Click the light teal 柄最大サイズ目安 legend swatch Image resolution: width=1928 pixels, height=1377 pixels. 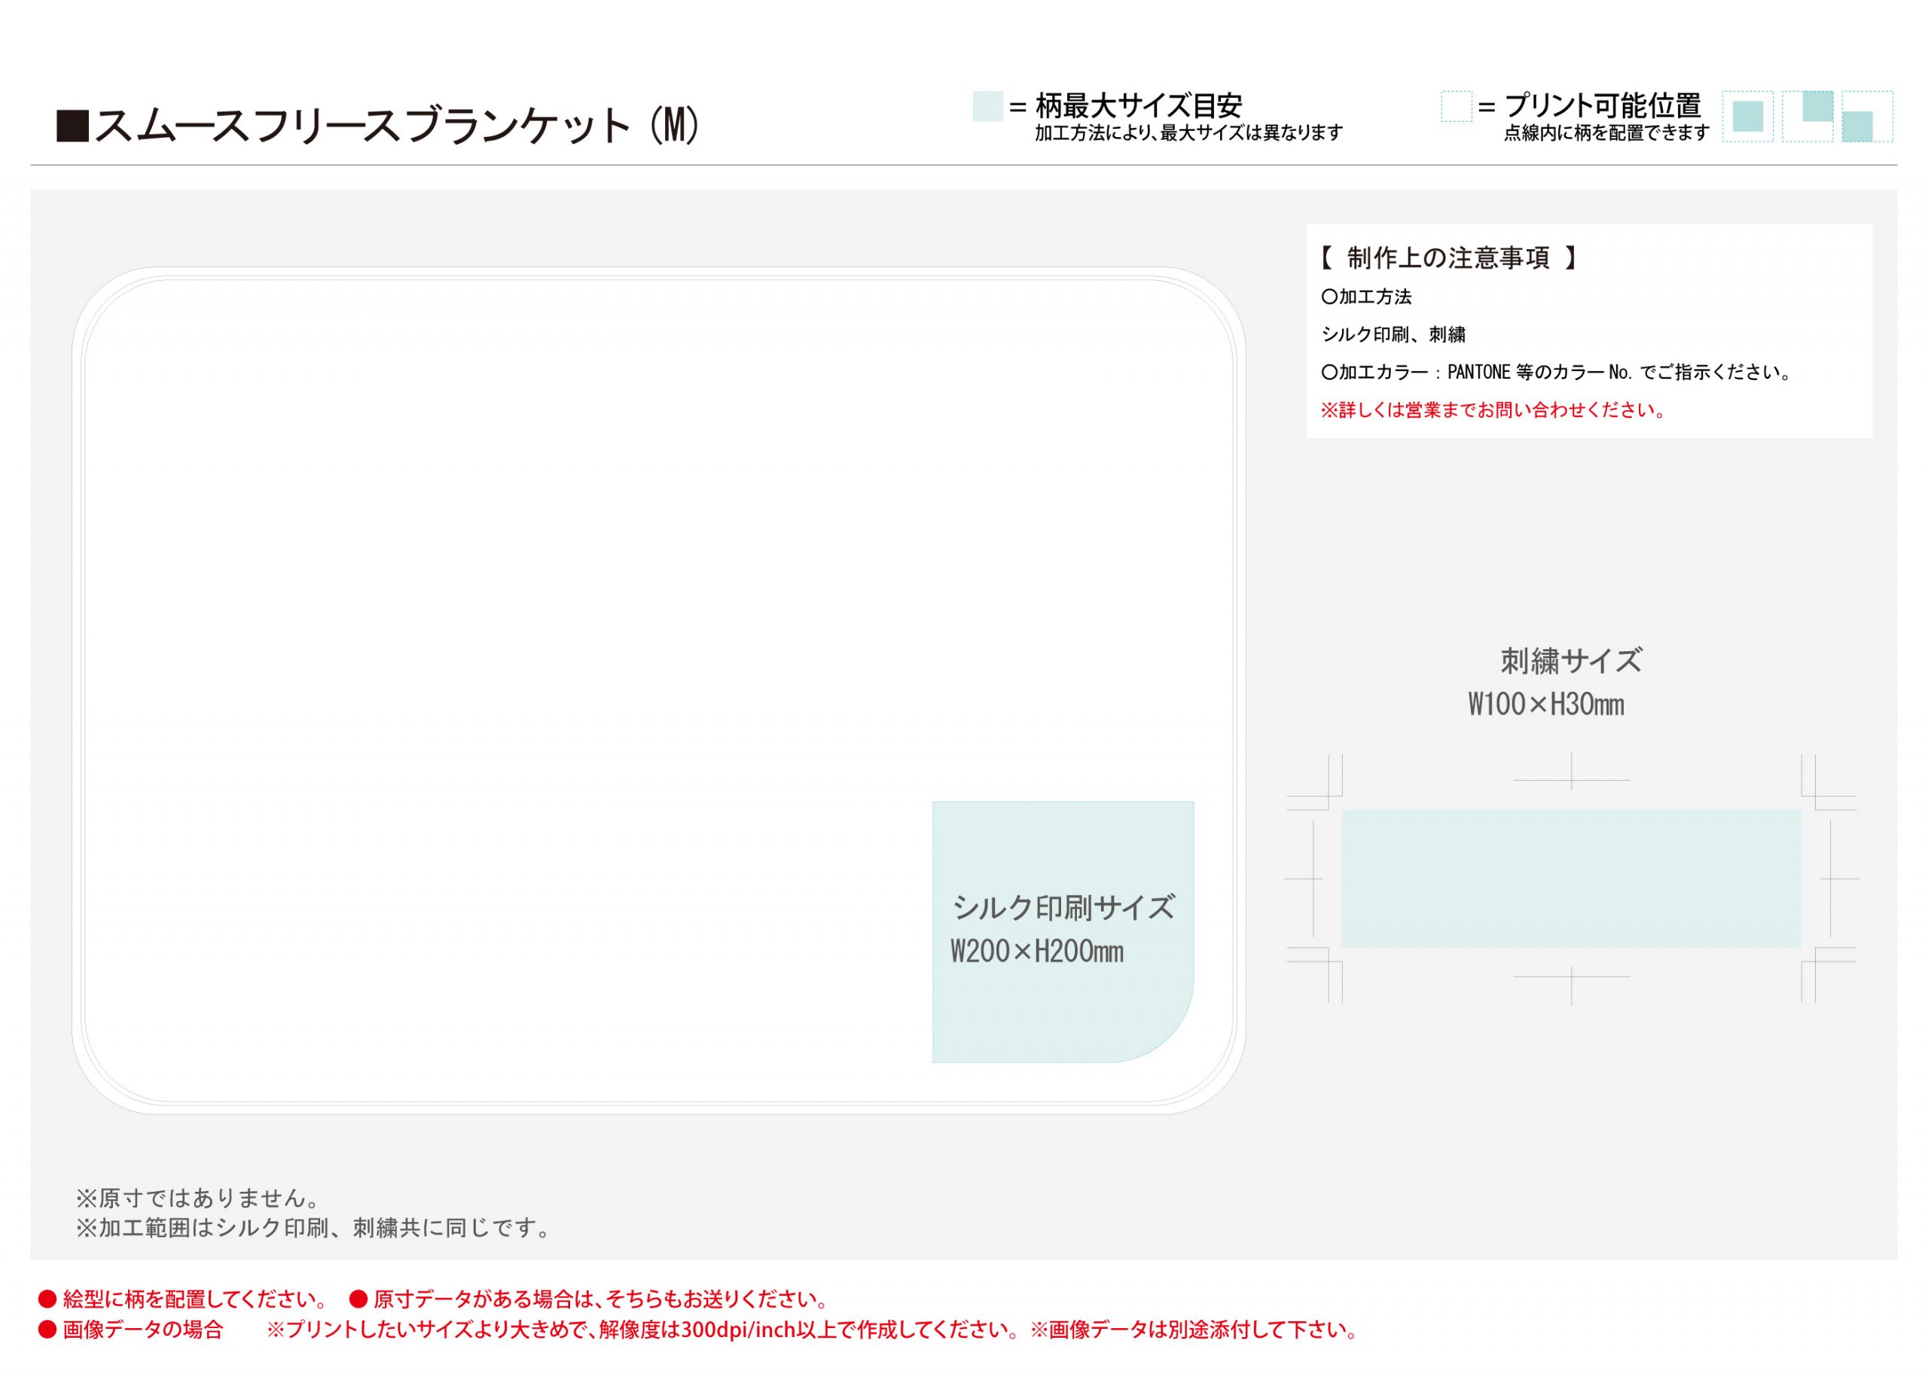click(987, 106)
